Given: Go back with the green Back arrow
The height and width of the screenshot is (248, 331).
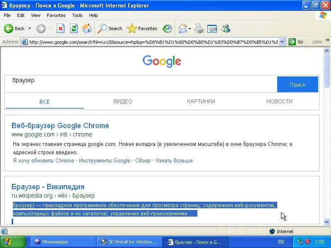Looking at the screenshot, I should (x=14, y=29).
